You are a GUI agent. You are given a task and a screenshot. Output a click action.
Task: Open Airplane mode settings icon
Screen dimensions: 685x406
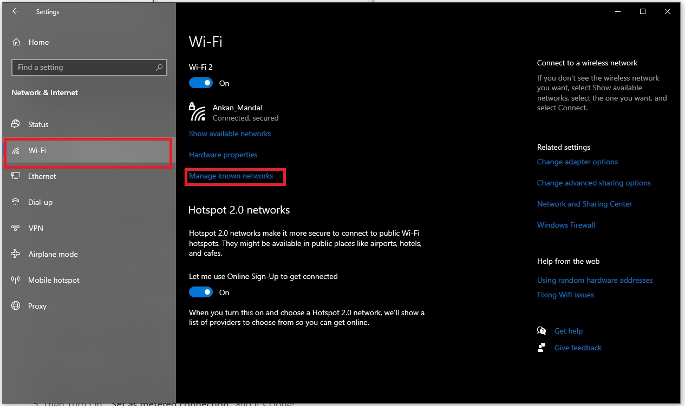click(17, 254)
